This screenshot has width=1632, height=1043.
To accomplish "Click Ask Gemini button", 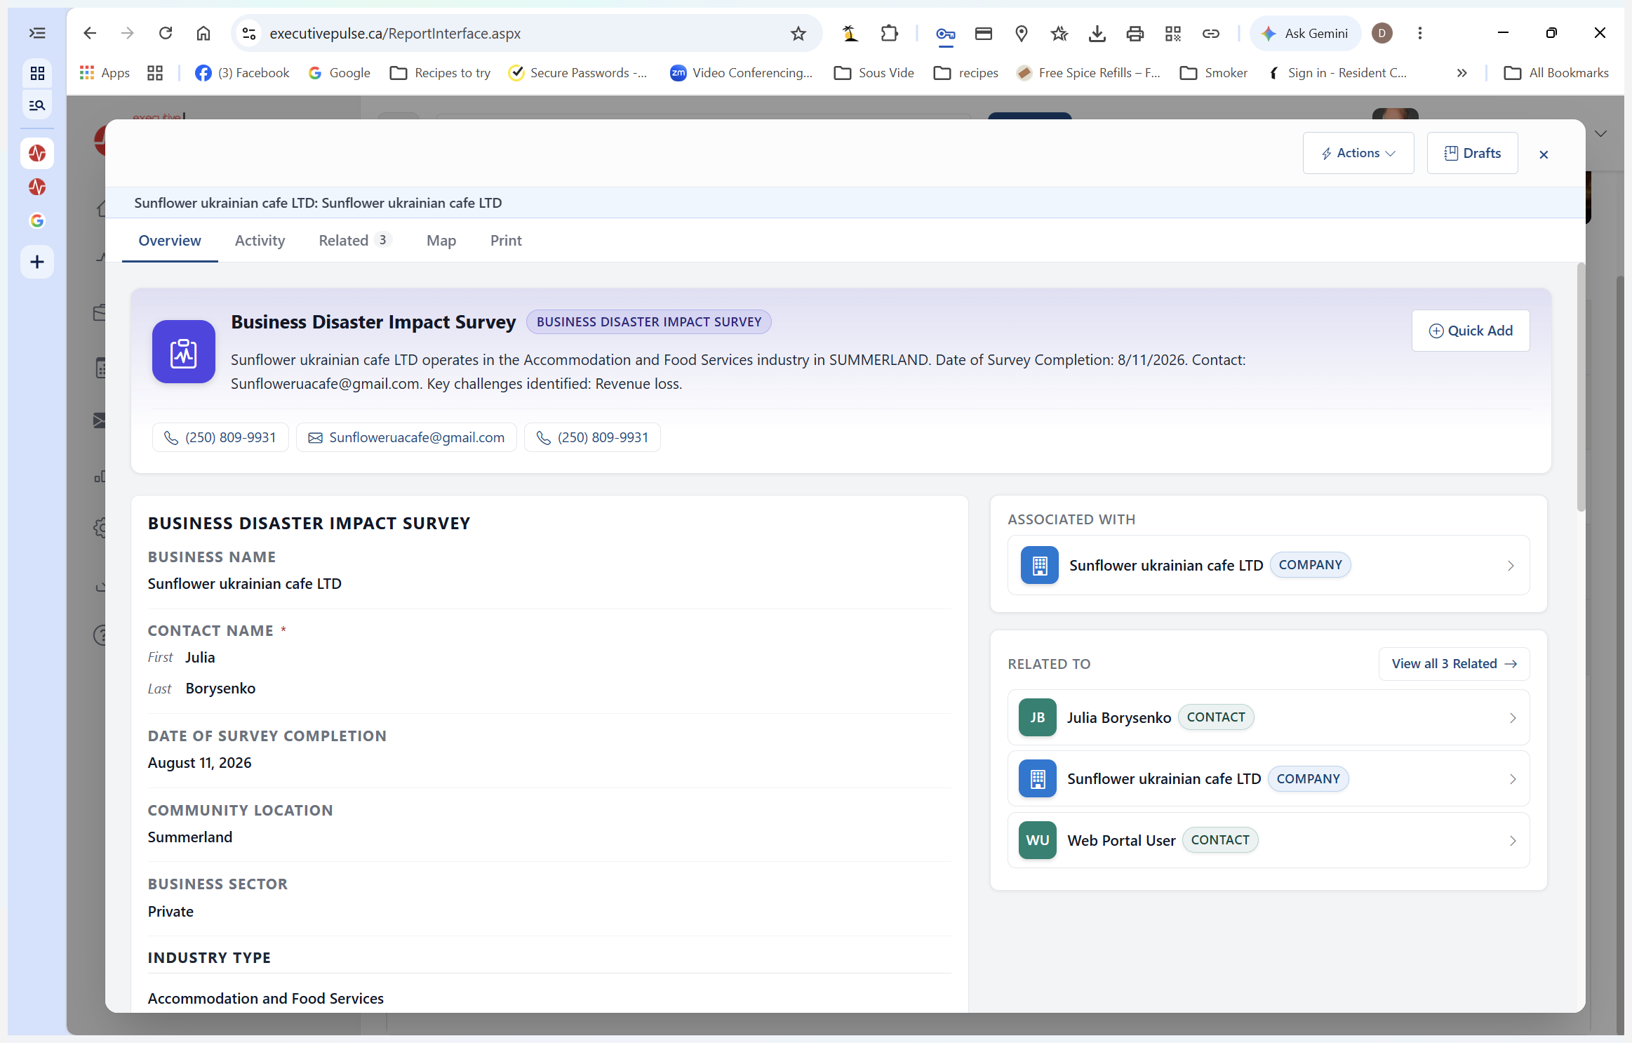I will coord(1306,33).
